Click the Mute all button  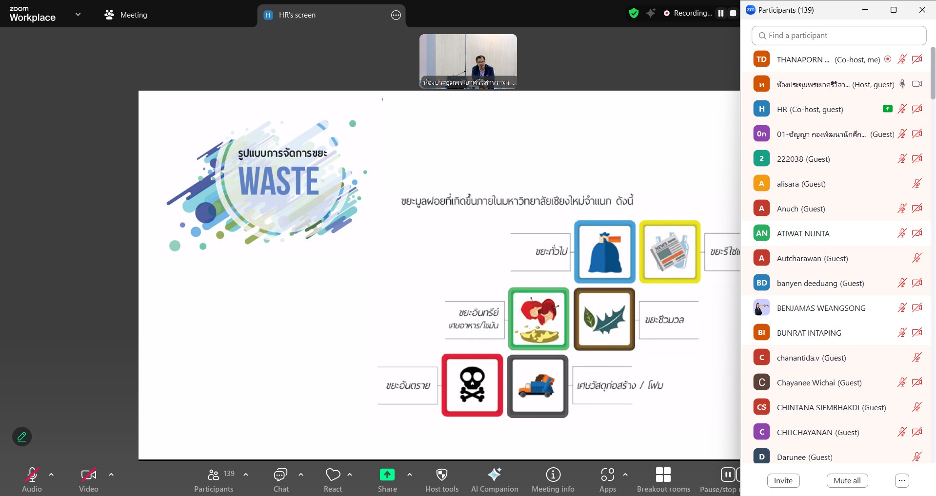[847, 480]
